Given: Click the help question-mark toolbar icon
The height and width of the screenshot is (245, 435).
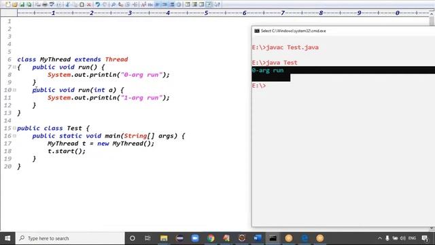Looking at the screenshot, I should (x=217, y=5).
